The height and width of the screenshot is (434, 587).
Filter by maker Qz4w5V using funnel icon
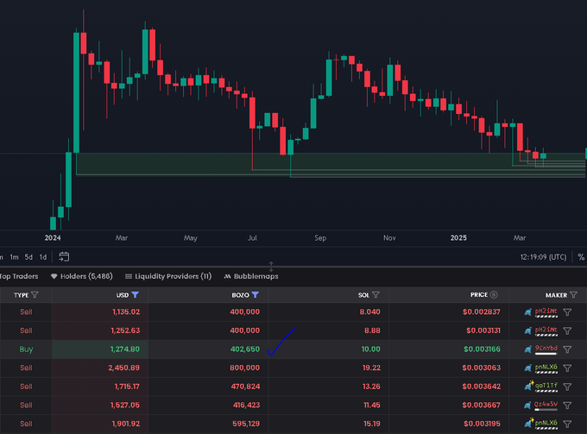(567, 405)
